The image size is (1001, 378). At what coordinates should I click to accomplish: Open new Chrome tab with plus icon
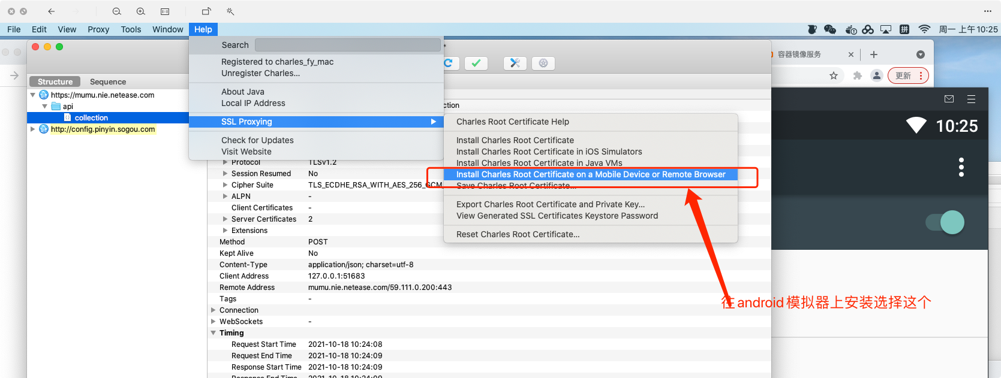tap(874, 55)
